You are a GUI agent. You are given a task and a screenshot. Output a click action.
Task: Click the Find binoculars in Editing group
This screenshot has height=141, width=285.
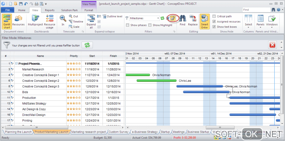[x=182, y=20]
